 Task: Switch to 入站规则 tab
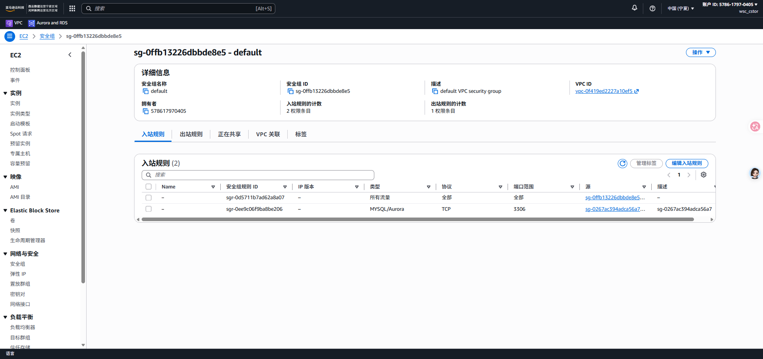tap(153, 134)
